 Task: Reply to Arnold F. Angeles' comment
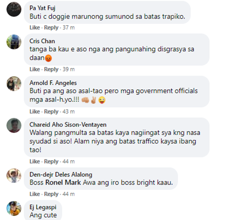coord(51,112)
